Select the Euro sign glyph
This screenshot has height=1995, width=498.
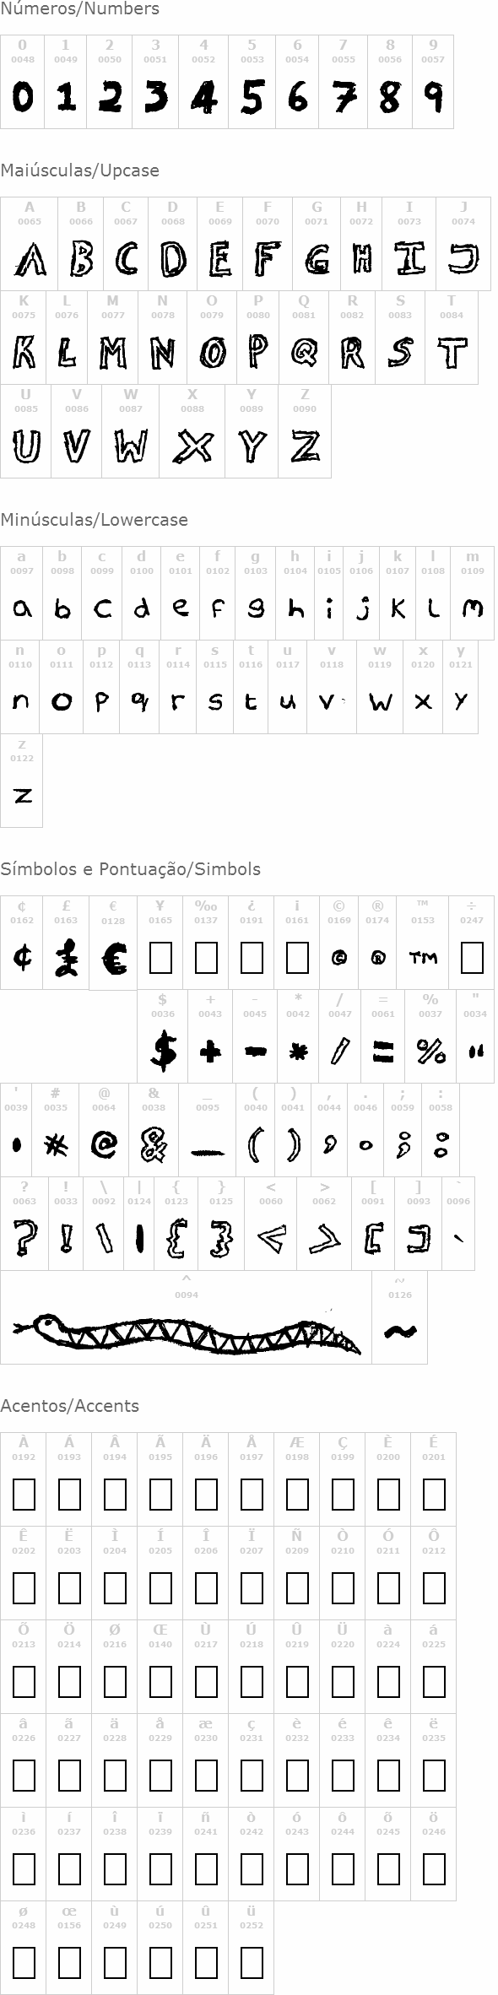113,959
